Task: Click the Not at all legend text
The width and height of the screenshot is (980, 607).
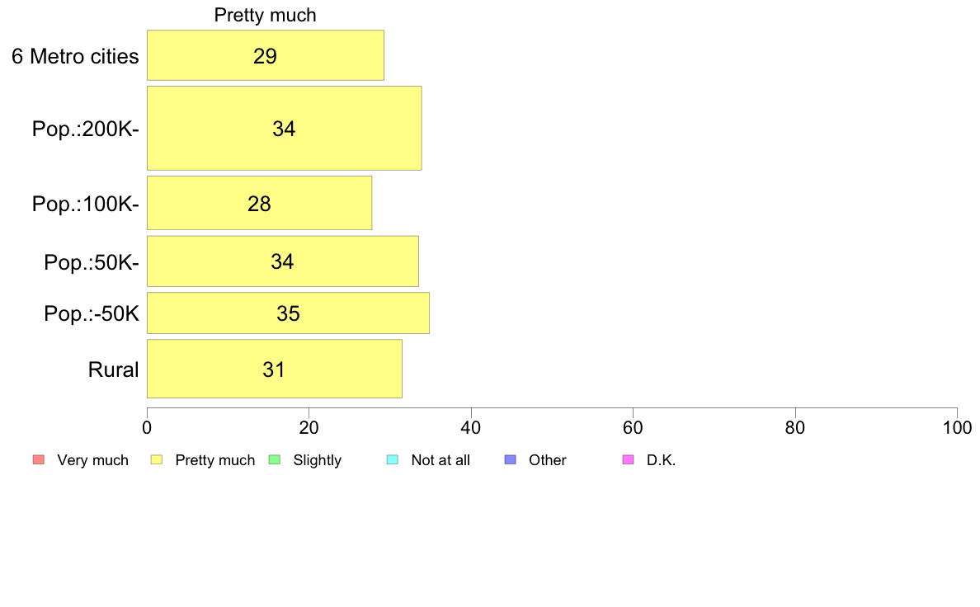Action: pyautogui.click(x=440, y=460)
